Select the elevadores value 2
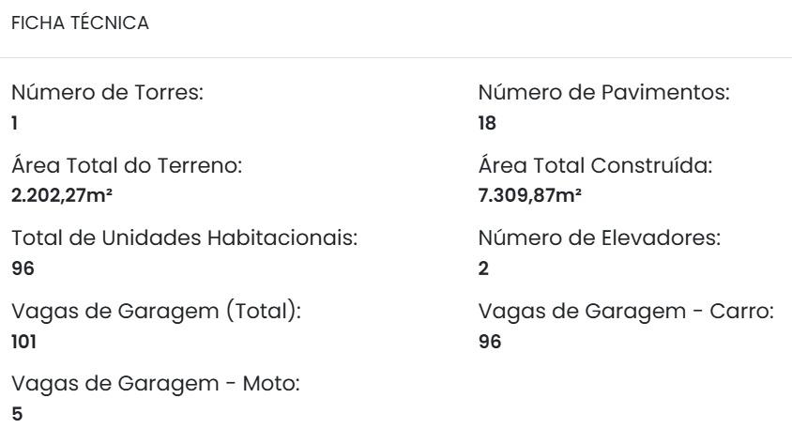 483,268
